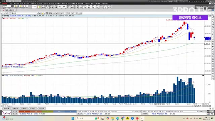The height and width of the screenshot is (121, 215).
Task: Toggle the 코스피 series in price legend
Action: point(6,18)
